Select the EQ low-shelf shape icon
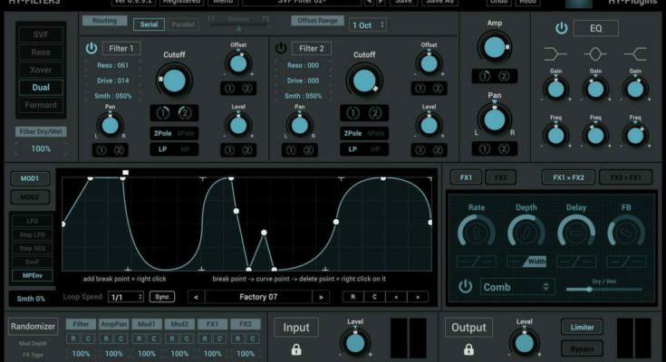Screen dimensions: 666x362 pos(556,54)
